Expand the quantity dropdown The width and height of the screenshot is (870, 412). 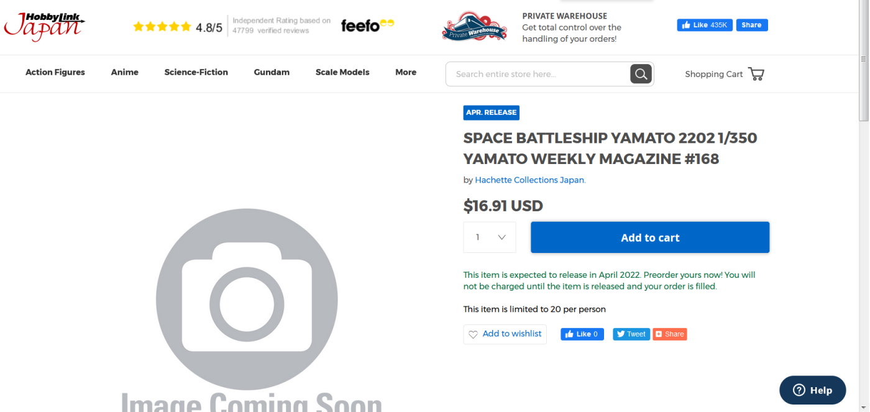490,237
